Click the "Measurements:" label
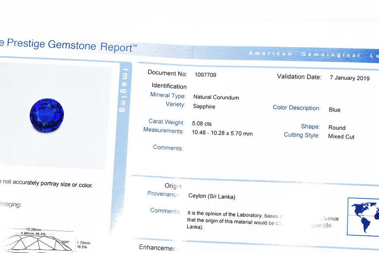The image size is (379, 253). coord(164,130)
